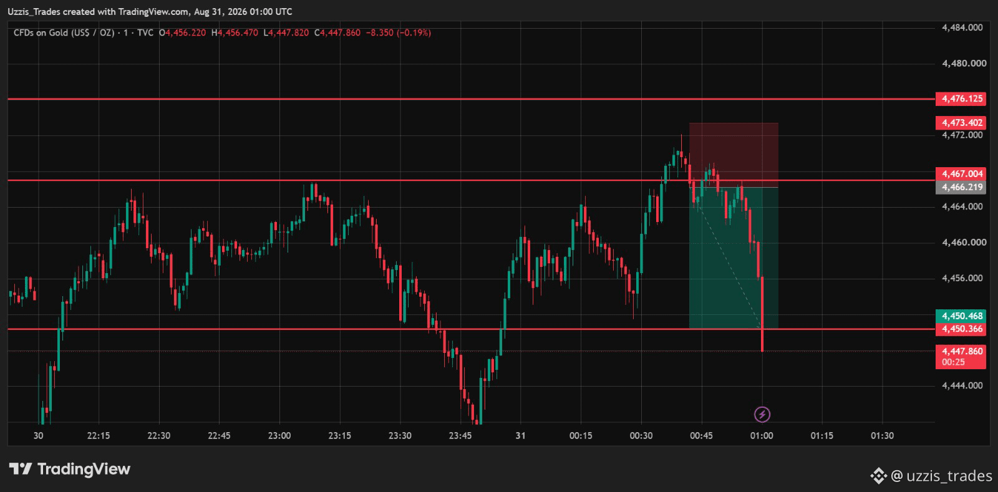This screenshot has width=998, height=492.
Task: Click the 4,444.000 price scale value
Action: click(x=963, y=385)
